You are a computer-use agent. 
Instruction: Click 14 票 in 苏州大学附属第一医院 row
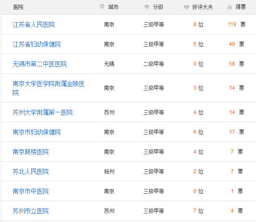[x=237, y=112]
